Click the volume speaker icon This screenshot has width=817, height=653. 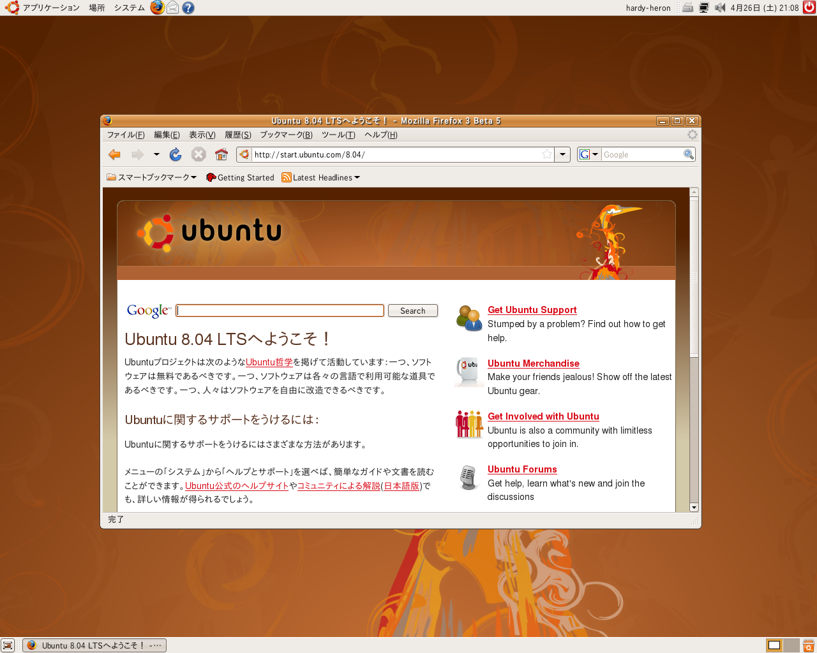pos(720,8)
